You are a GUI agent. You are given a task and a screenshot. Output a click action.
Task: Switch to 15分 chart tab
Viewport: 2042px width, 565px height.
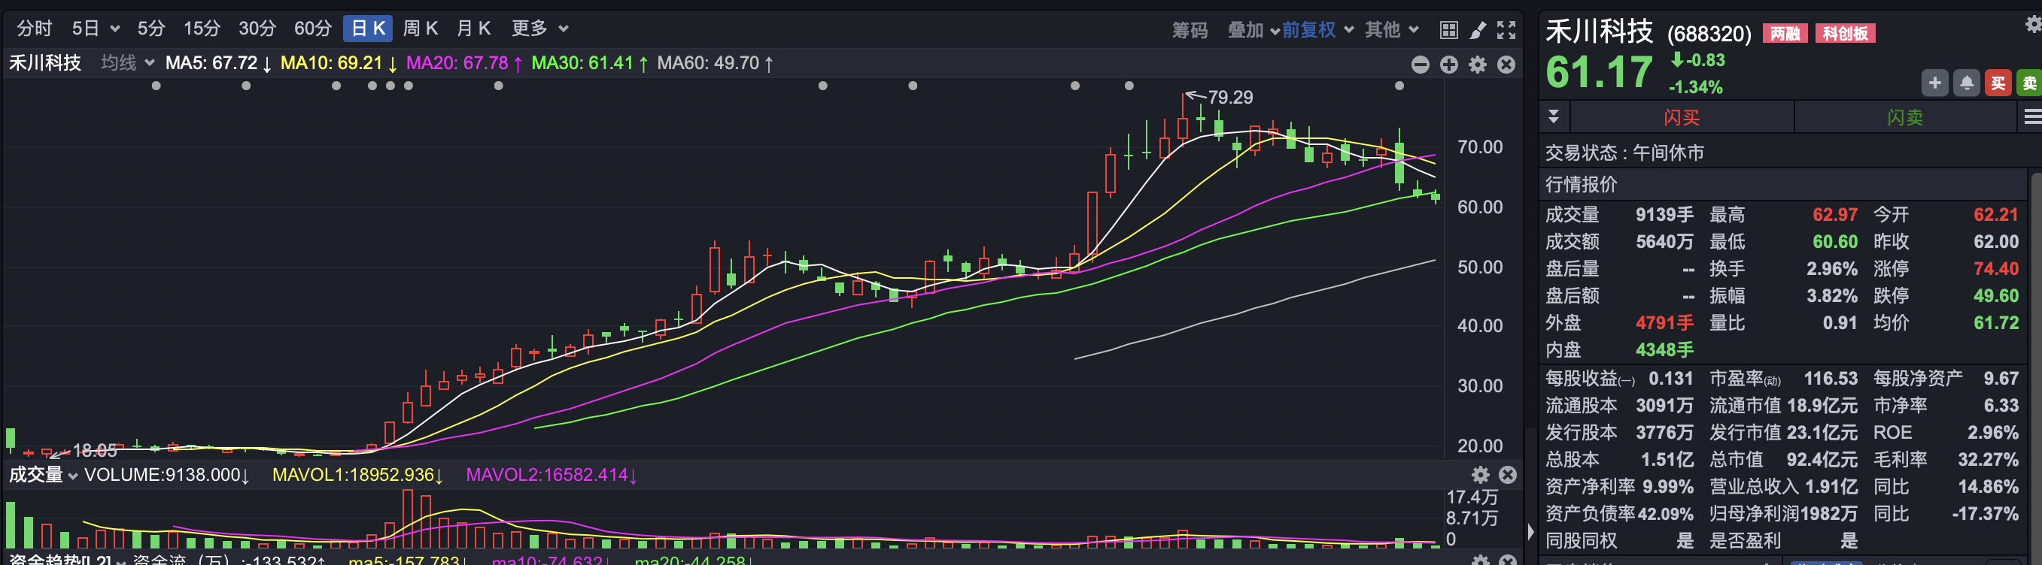point(202,29)
